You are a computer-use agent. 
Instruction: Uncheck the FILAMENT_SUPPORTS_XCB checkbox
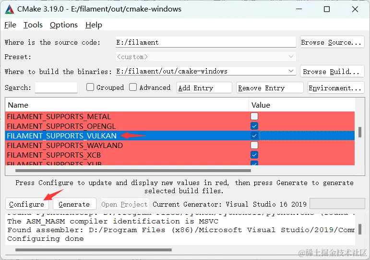pyautogui.click(x=254, y=155)
